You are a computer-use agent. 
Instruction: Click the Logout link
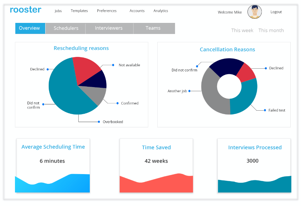(276, 12)
